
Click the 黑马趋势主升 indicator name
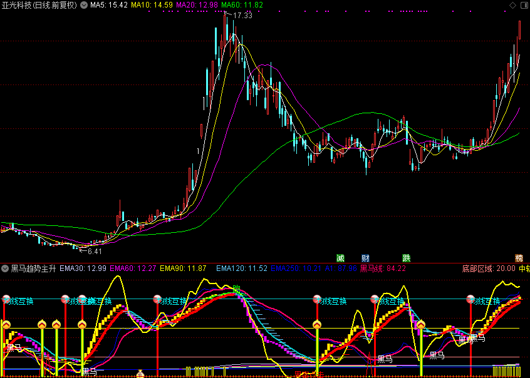tap(33, 268)
